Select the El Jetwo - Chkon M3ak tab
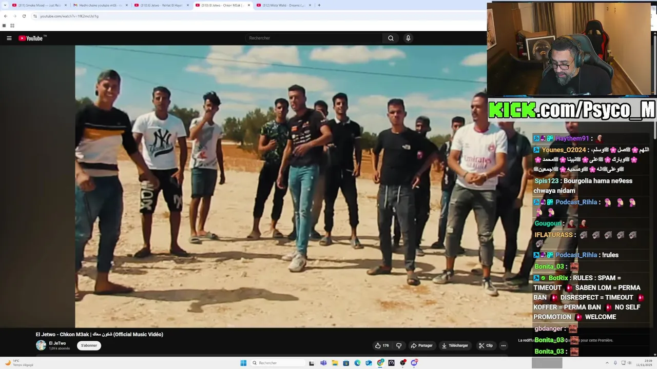This screenshot has height=369, width=657. point(222,5)
